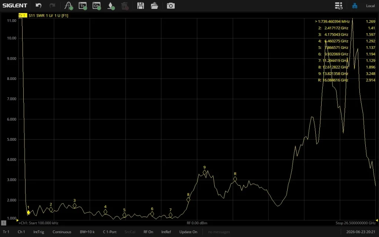Click the RF 0.00 dBm power readout
Screen dimensions: 379x237
click(x=197, y=223)
